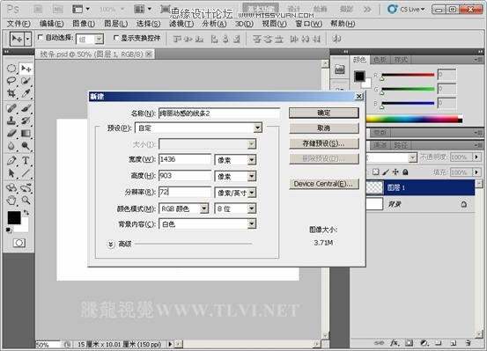Select the Blur tool

coord(11,145)
